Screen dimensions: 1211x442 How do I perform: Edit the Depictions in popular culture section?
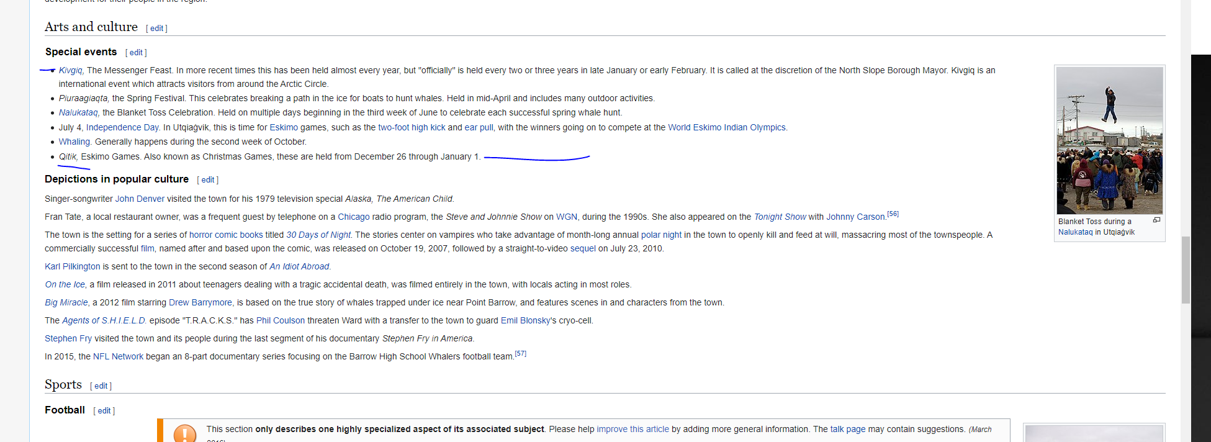(208, 180)
